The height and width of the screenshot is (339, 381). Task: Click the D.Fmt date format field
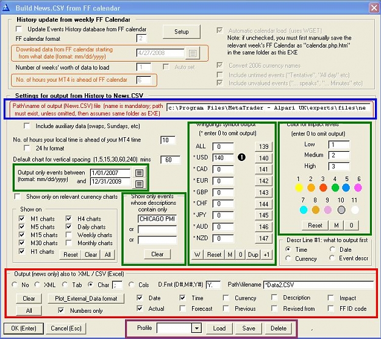point(213,285)
